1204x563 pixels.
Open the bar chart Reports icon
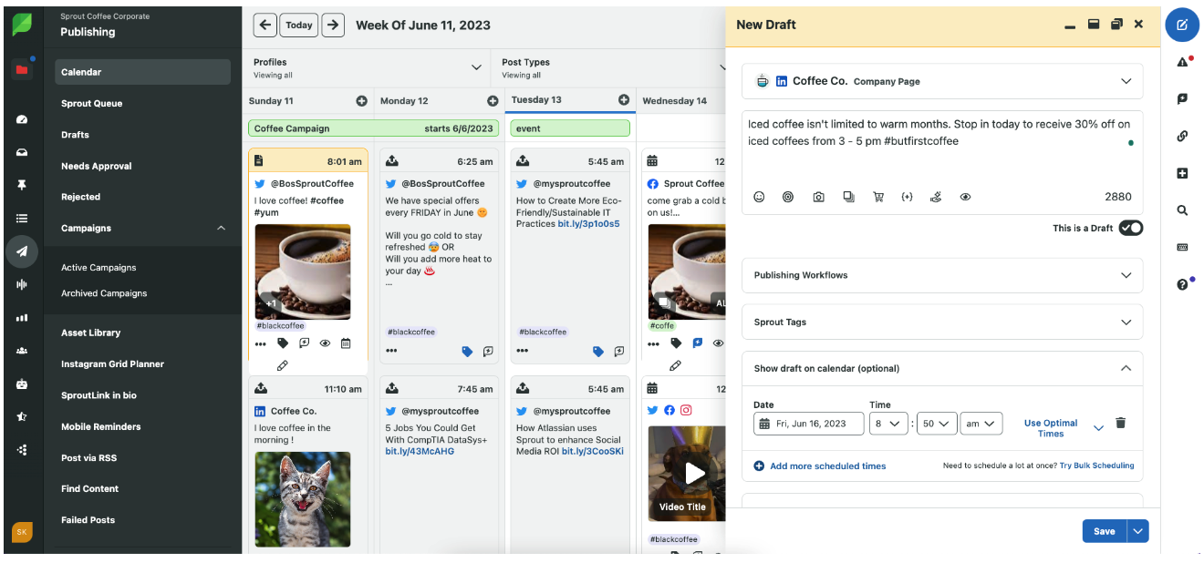point(22,318)
